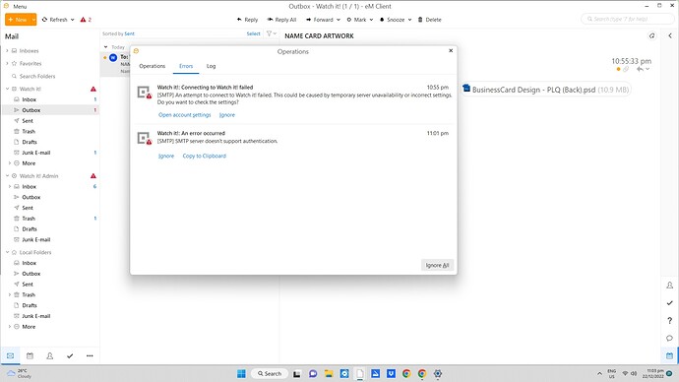The width and height of the screenshot is (679, 382).
Task: Open the Forward dropdown arrow
Action: (339, 20)
